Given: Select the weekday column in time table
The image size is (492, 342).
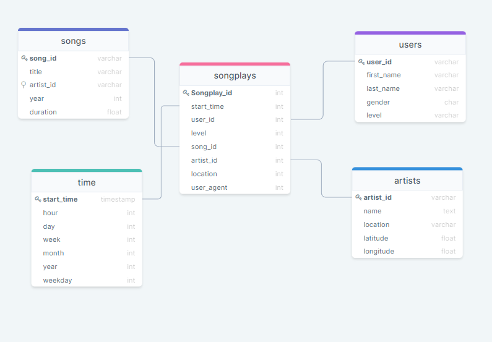Looking at the screenshot, I should click(58, 280).
